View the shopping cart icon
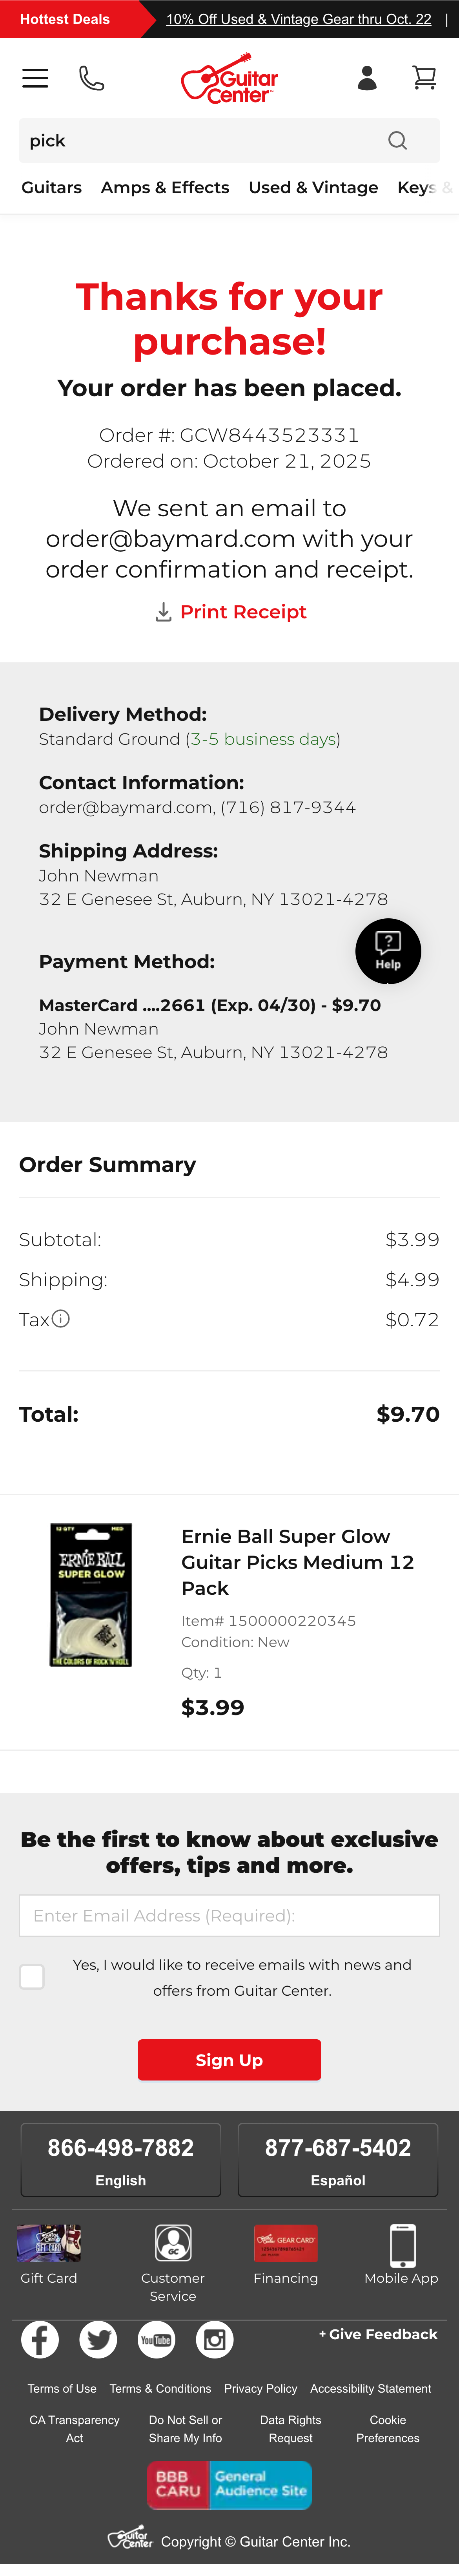This screenshot has height=2576, width=459. click(x=424, y=77)
